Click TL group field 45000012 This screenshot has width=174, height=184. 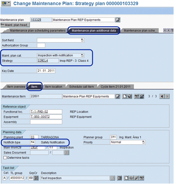(x=17, y=178)
